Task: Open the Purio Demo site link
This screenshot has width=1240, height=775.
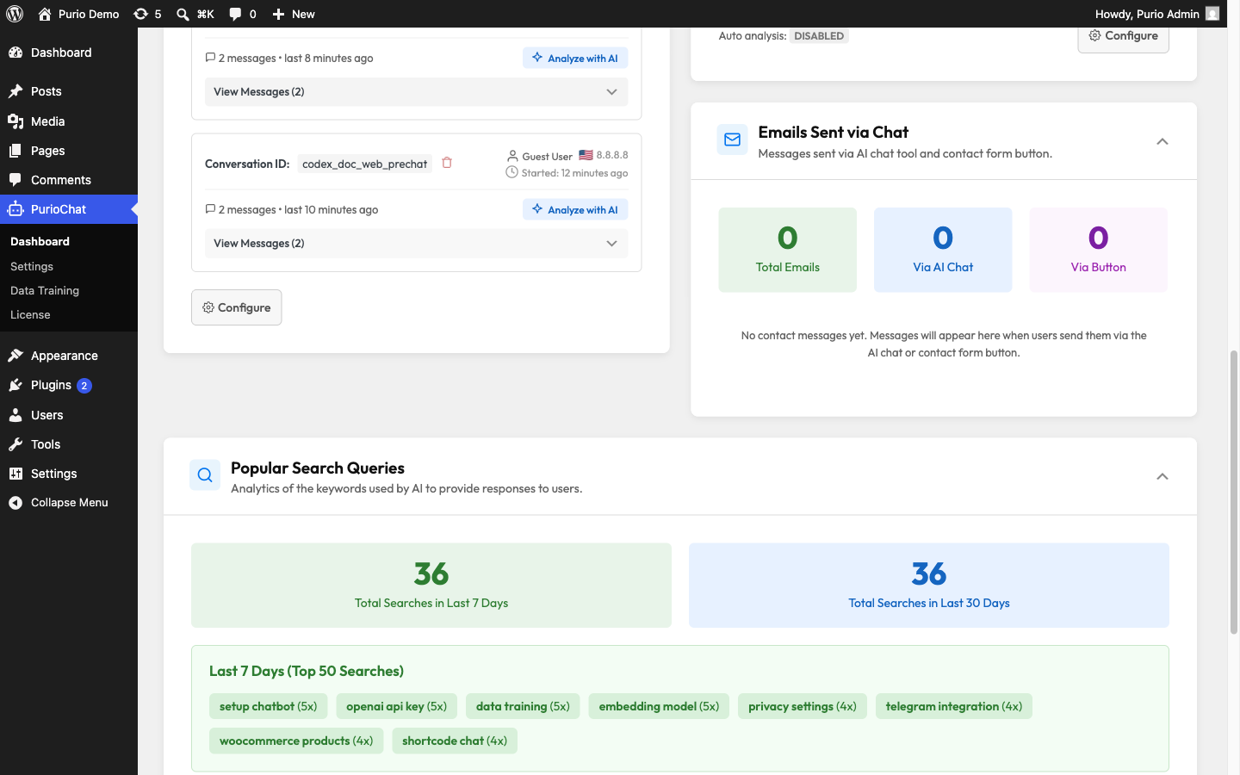Action: [x=78, y=14]
